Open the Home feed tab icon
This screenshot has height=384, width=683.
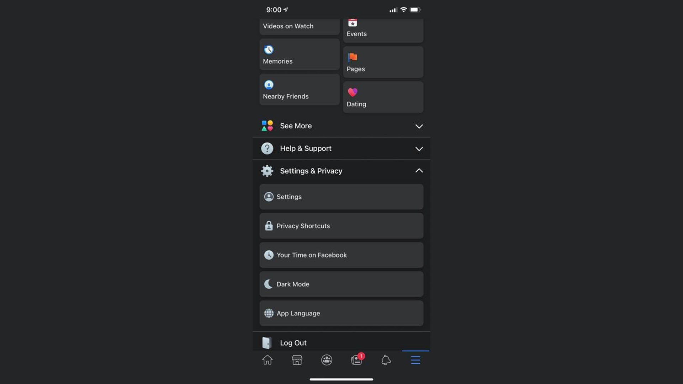[267, 360]
